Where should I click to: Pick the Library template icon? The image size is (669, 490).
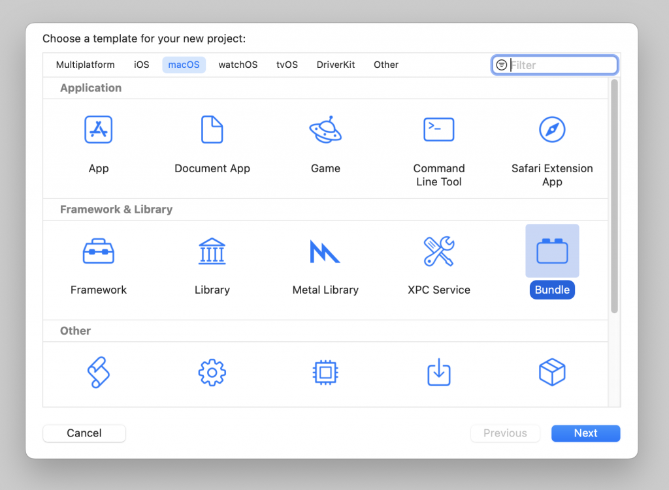[212, 251]
